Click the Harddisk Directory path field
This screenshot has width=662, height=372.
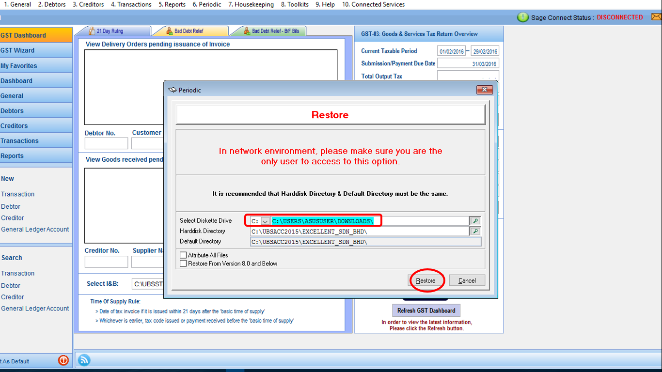(x=360, y=232)
